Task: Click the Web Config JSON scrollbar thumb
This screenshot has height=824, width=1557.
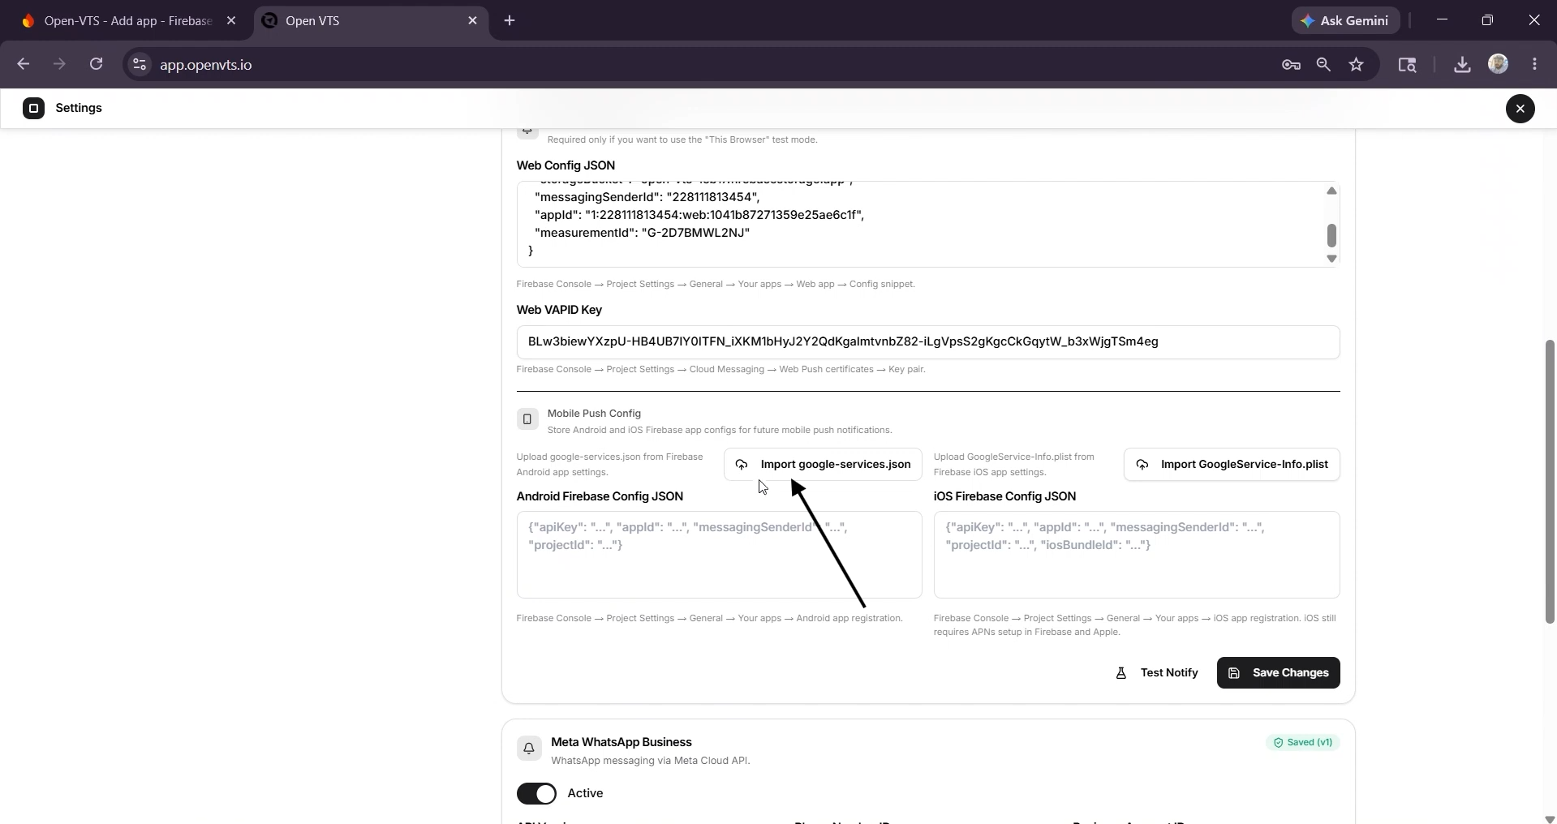Action: point(1331,235)
